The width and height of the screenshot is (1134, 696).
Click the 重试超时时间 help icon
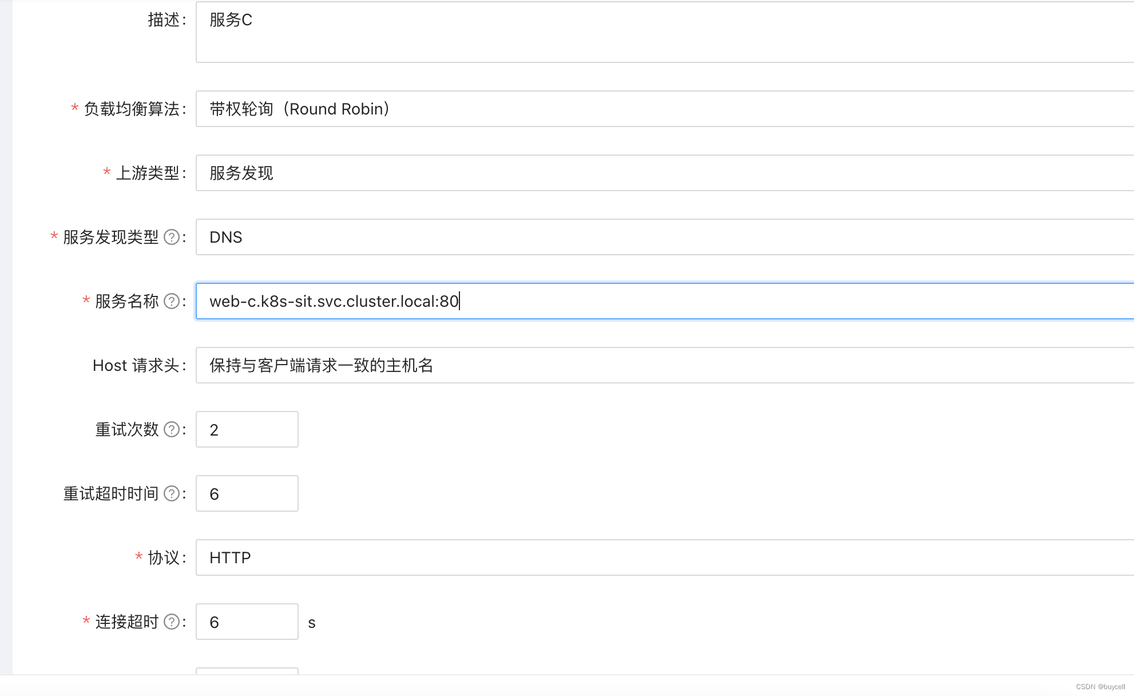pyautogui.click(x=172, y=493)
